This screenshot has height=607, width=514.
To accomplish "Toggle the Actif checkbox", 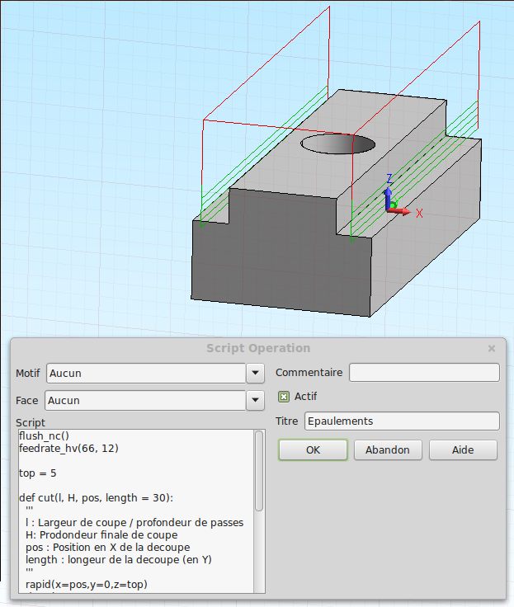I will 284,397.
